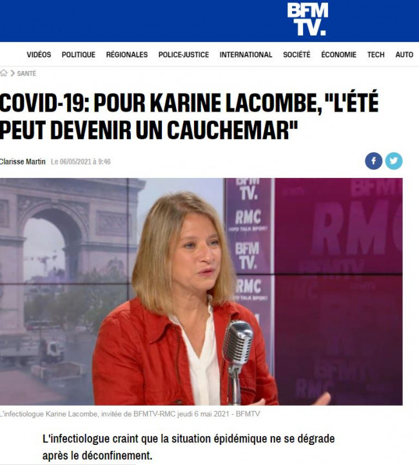Navigate to Police-Justice section
This screenshot has width=419, height=465.
184,55
